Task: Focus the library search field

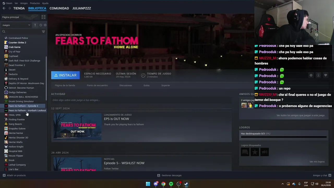Action: (21, 32)
